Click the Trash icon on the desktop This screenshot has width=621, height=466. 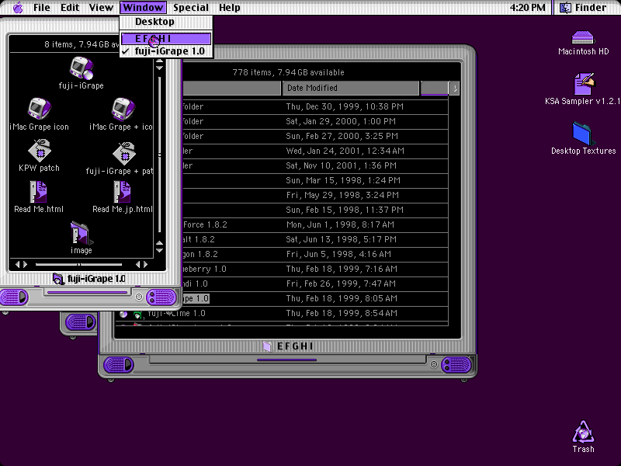583,432
